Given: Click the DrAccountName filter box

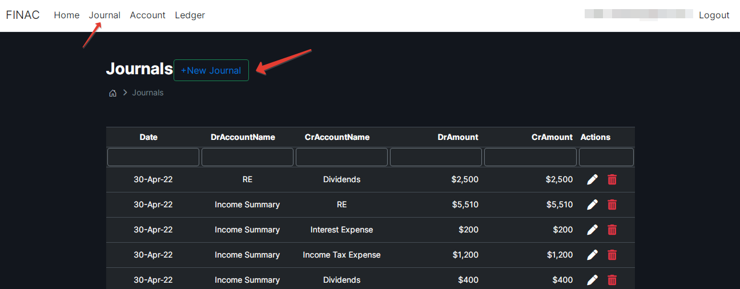Looking at the screenshot, I should pos(247,157).
